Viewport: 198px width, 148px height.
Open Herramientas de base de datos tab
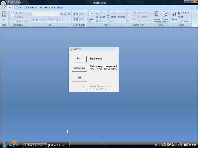tap(52, 8)
